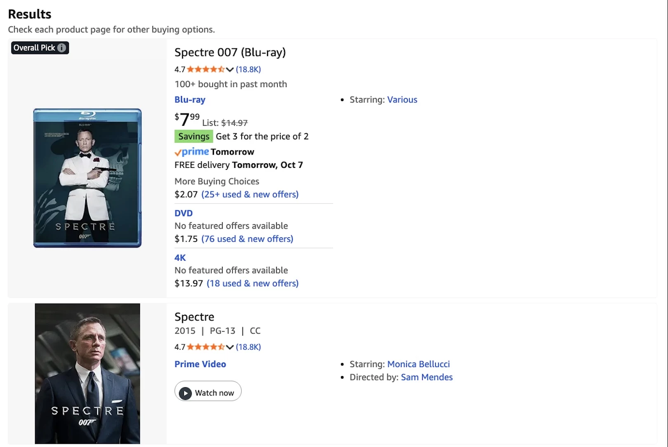This screenshot has height=447, width=668.
Task: Expand rating dropdown for Spectre 007 Blu-ray
Action: 230,70
